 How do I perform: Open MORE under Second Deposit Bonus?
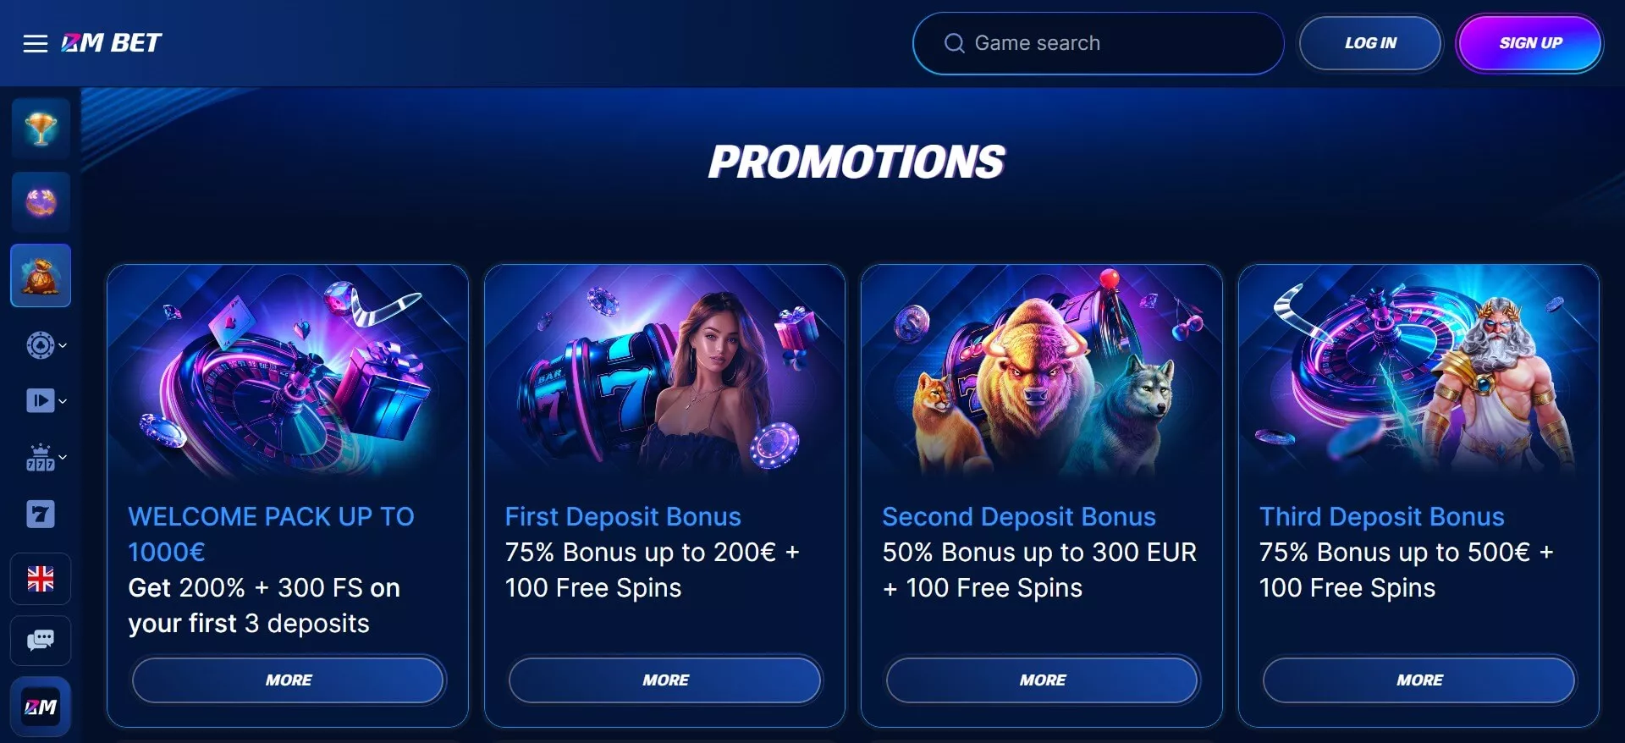[1043, 680]
